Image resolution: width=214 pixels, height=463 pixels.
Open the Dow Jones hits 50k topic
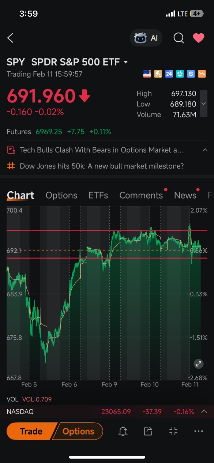(x=102, y=166)
